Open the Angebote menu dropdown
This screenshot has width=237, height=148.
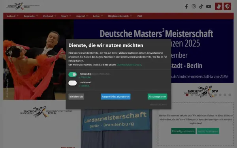pyautogui.click(x=31, y=16)
